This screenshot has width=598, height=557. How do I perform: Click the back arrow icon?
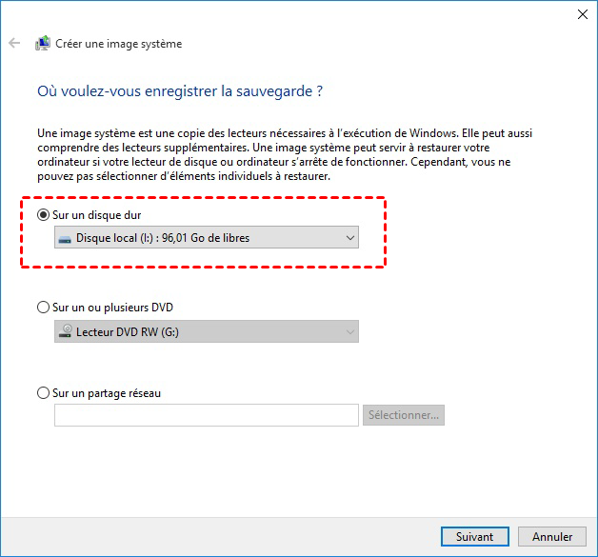[x=14, y=44]
